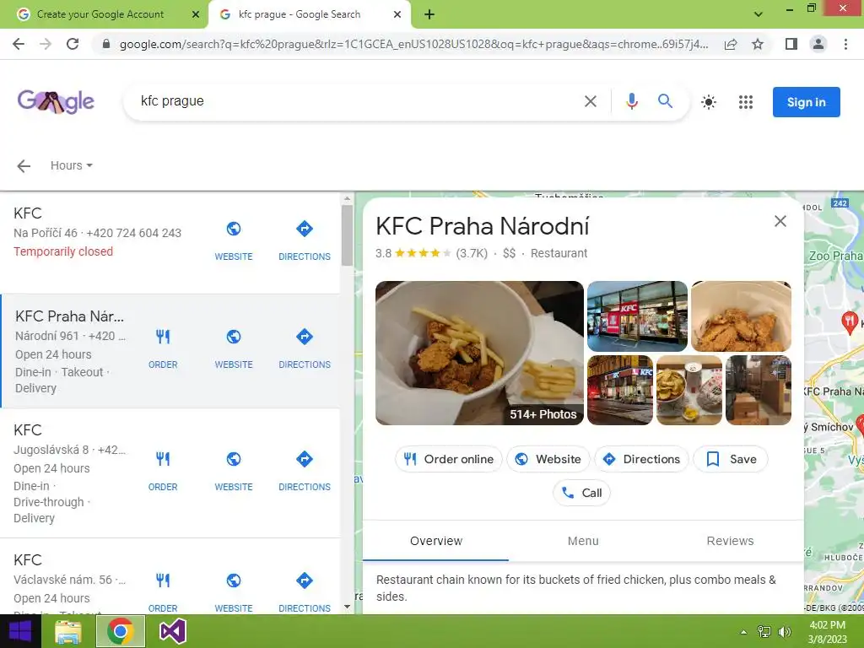Show hidden tray icons arrow
The width and height of the screenshot is (864, 648).
[x=744, y=632]
